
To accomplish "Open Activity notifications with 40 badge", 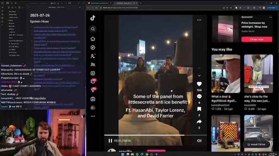I will tap(93, 81).
